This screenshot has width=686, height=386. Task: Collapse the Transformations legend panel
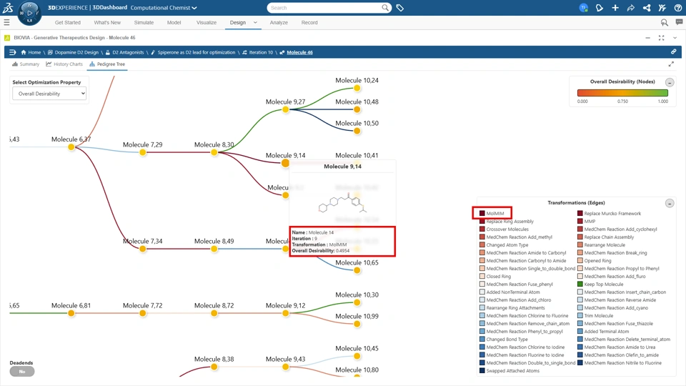670,203
